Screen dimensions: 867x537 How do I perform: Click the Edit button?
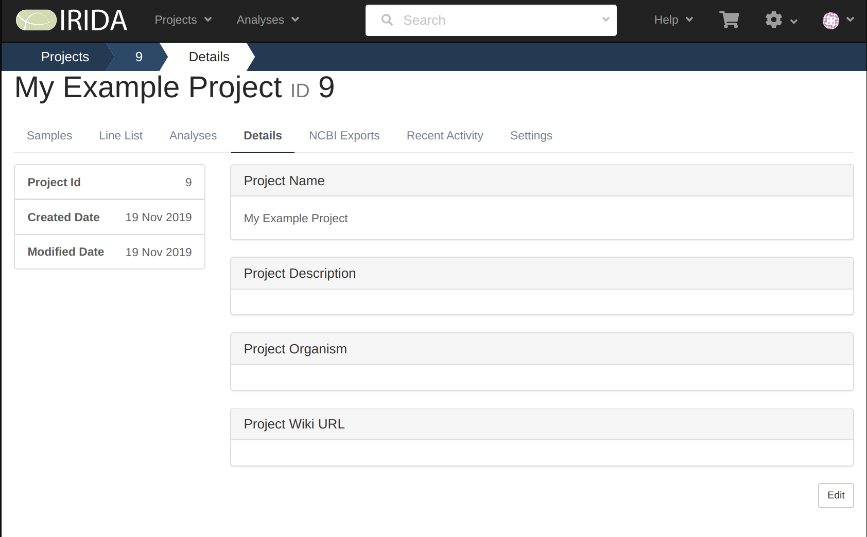tap(836, 495)
